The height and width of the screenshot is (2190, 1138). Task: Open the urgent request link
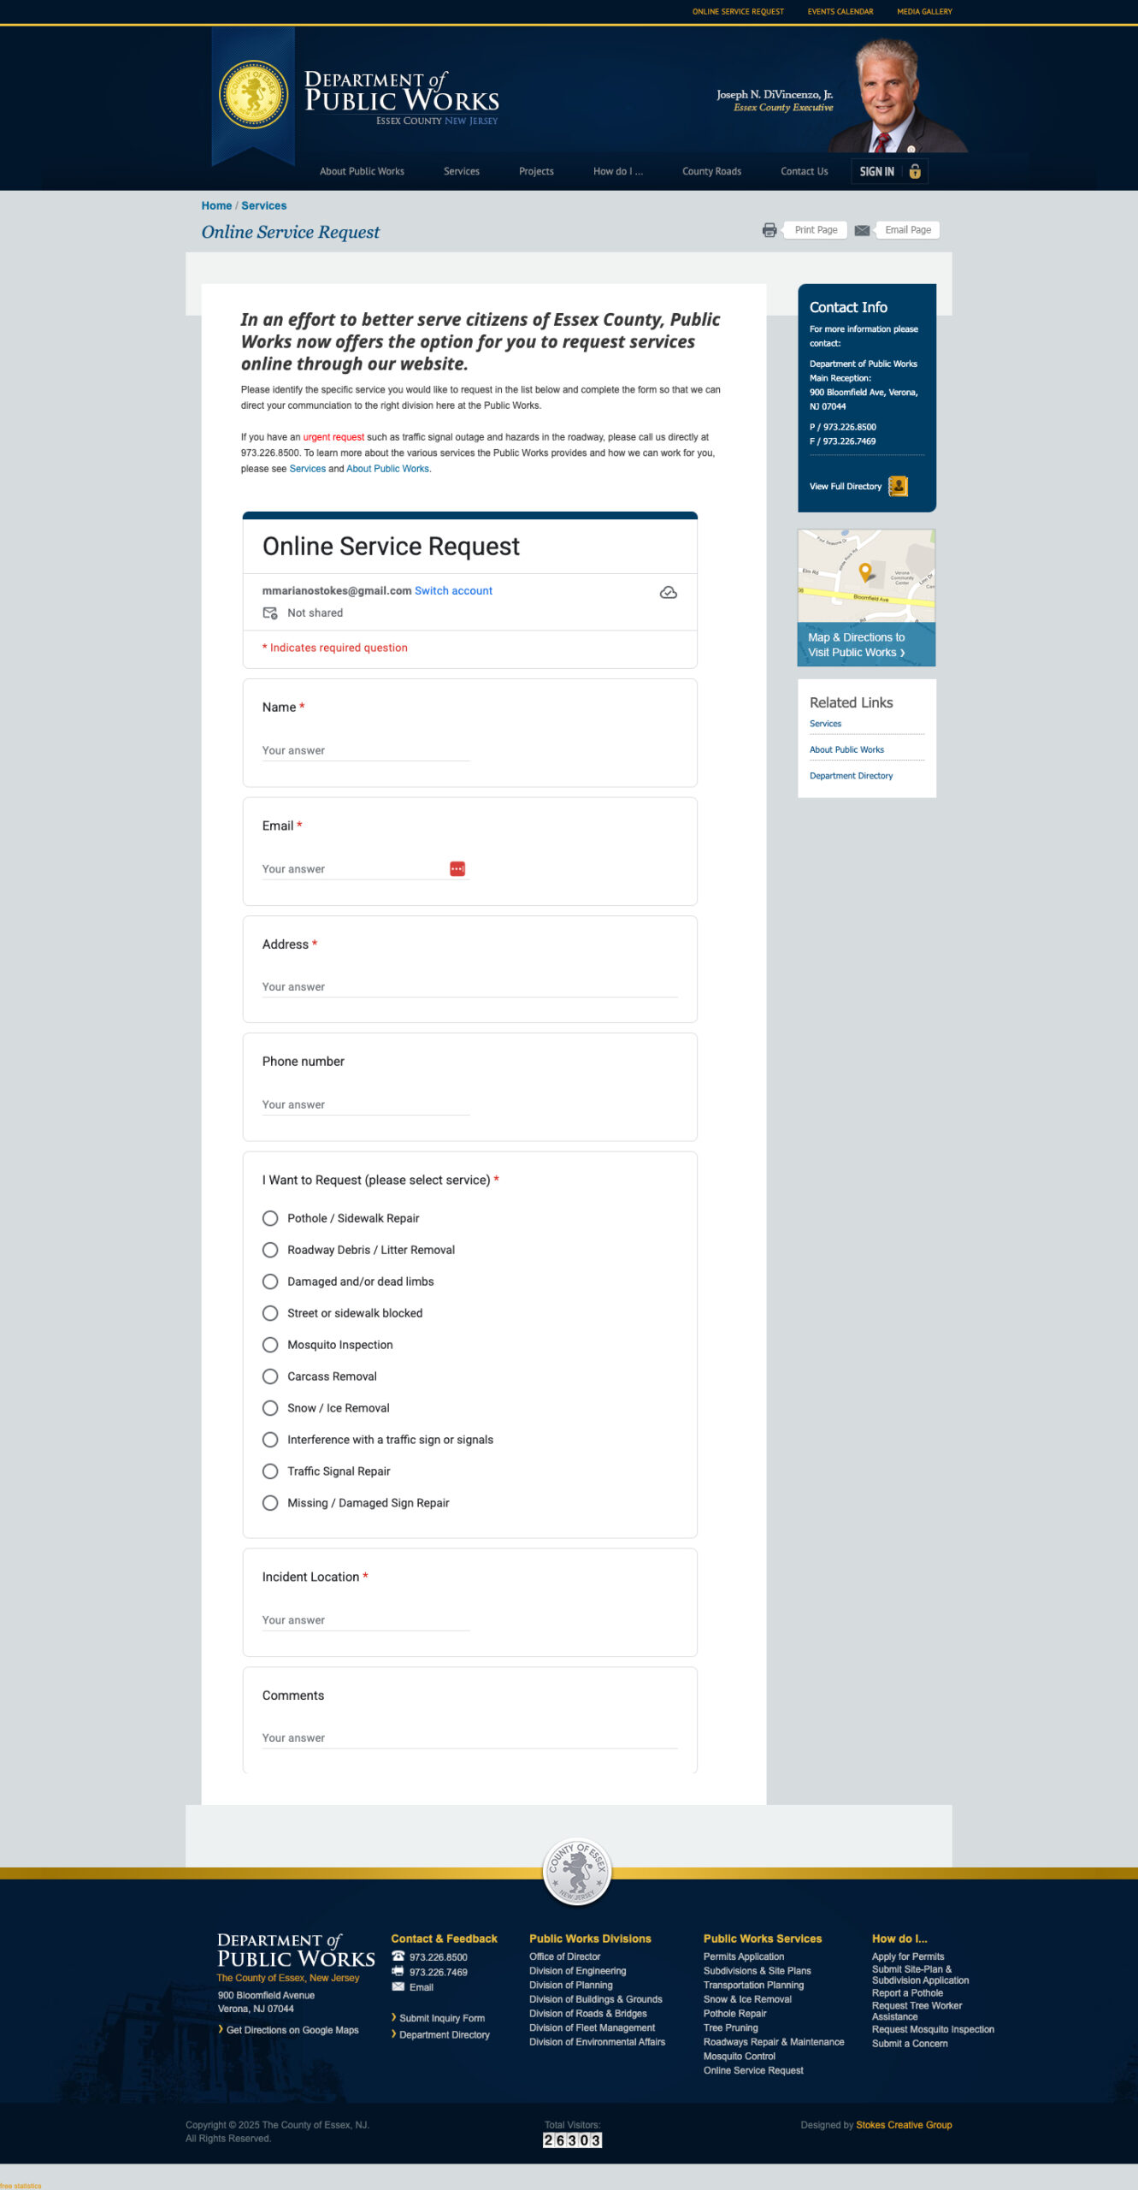tap(333, 437)
